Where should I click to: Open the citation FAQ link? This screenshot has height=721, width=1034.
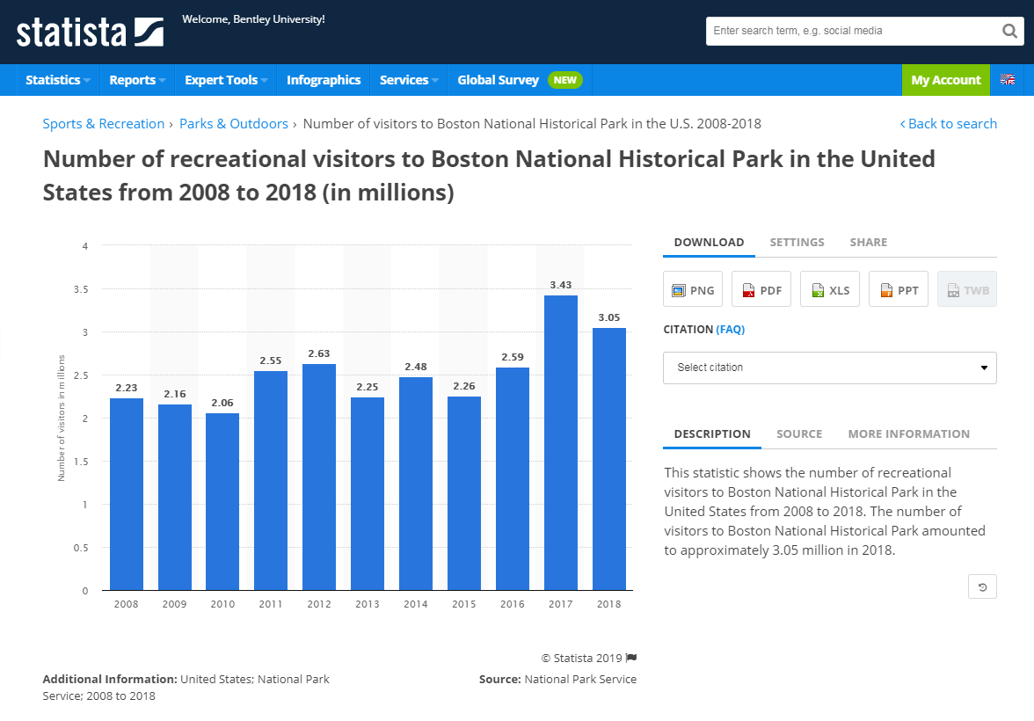point(732,329)
